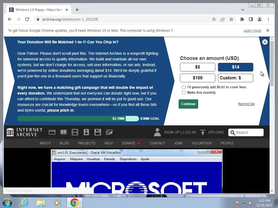Open the CONTACT menu item
Viewport: 278px width, 208px height.
point(157,143)
